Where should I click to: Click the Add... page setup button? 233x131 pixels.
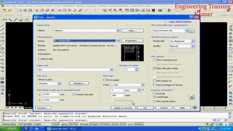132,31
